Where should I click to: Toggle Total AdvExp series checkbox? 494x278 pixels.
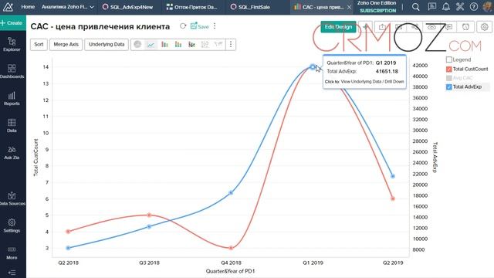(x=449, y=87)
